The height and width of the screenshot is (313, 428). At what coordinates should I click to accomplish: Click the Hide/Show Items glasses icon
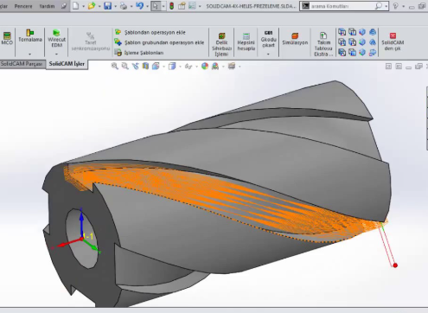[188, 67]
